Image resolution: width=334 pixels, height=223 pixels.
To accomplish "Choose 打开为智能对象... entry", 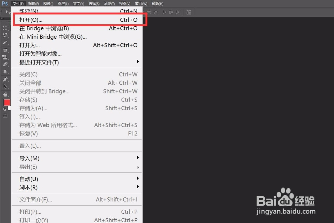I will (77, 54).
